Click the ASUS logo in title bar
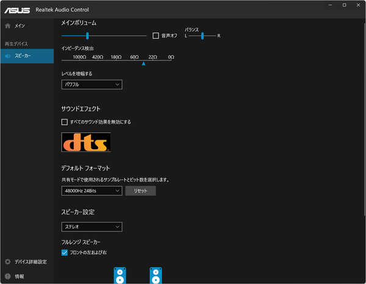This screenshot has width=366, height=284. [17, 10]
